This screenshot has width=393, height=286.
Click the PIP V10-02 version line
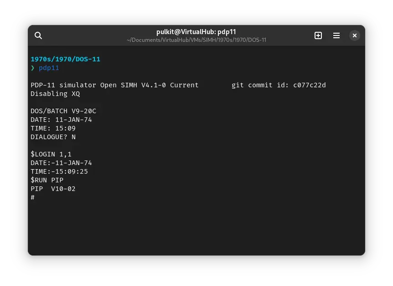[53, 189]
